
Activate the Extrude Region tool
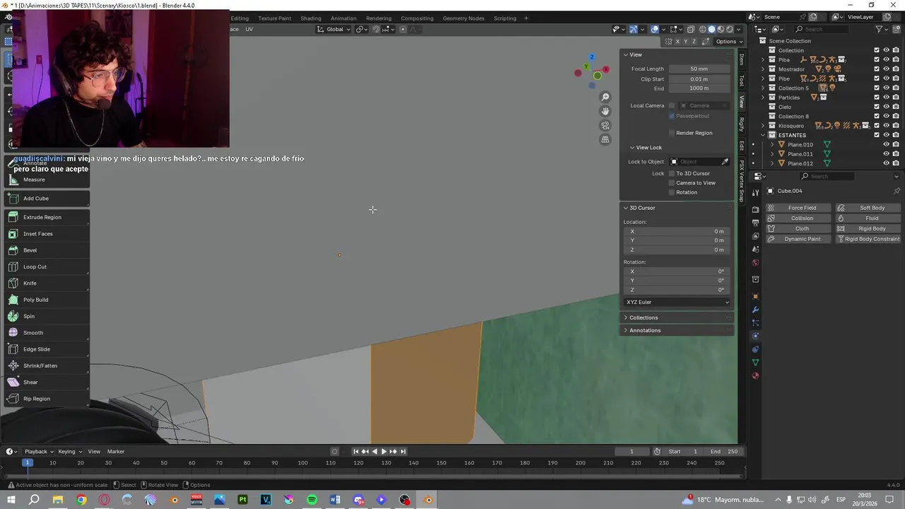point(47,217)
